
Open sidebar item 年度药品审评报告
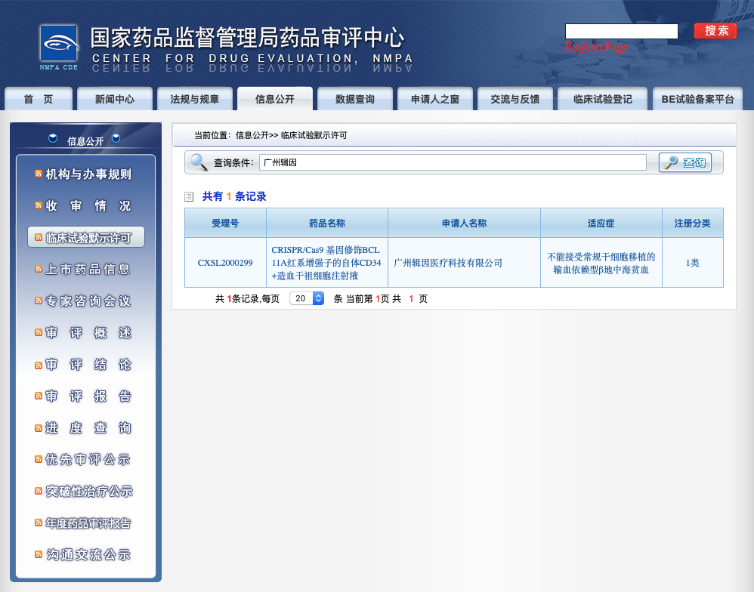88,523
